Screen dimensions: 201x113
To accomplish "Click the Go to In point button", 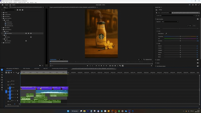I will click(96, 66).
